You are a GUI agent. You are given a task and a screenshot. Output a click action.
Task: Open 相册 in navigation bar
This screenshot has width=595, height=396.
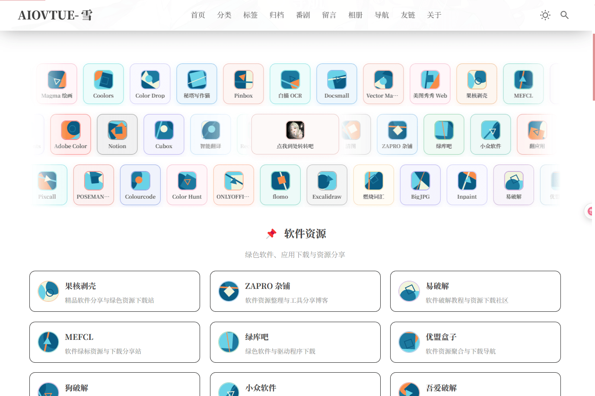pos(356,15)
